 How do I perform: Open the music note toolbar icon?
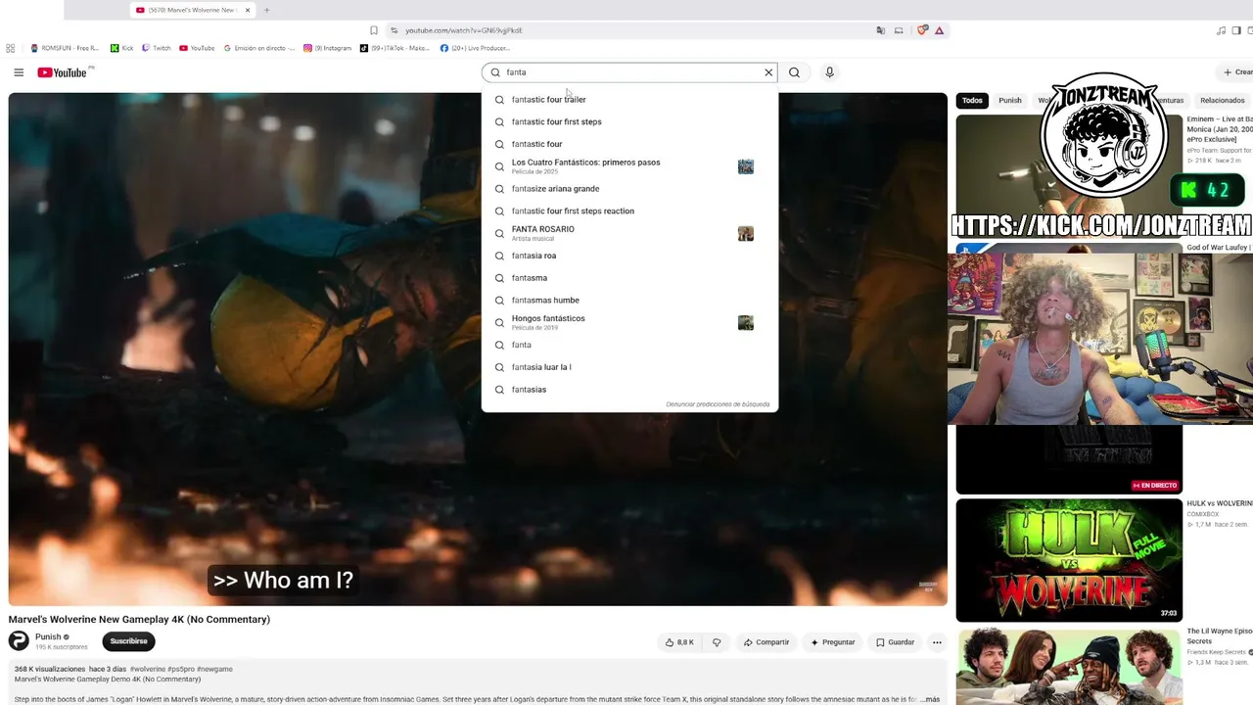1221,30
